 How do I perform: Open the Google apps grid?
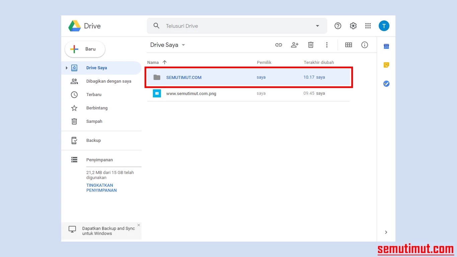(368, 26)
